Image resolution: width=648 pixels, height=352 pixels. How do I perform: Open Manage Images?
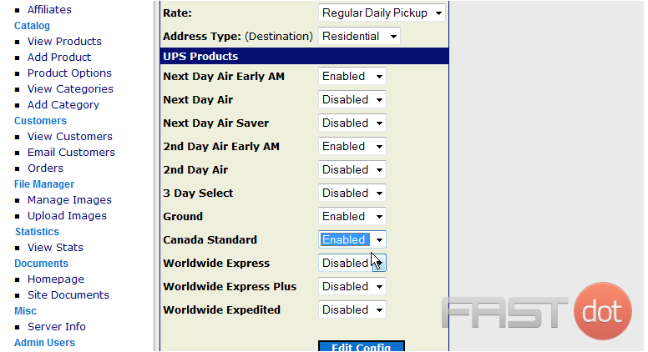[69, 199]
